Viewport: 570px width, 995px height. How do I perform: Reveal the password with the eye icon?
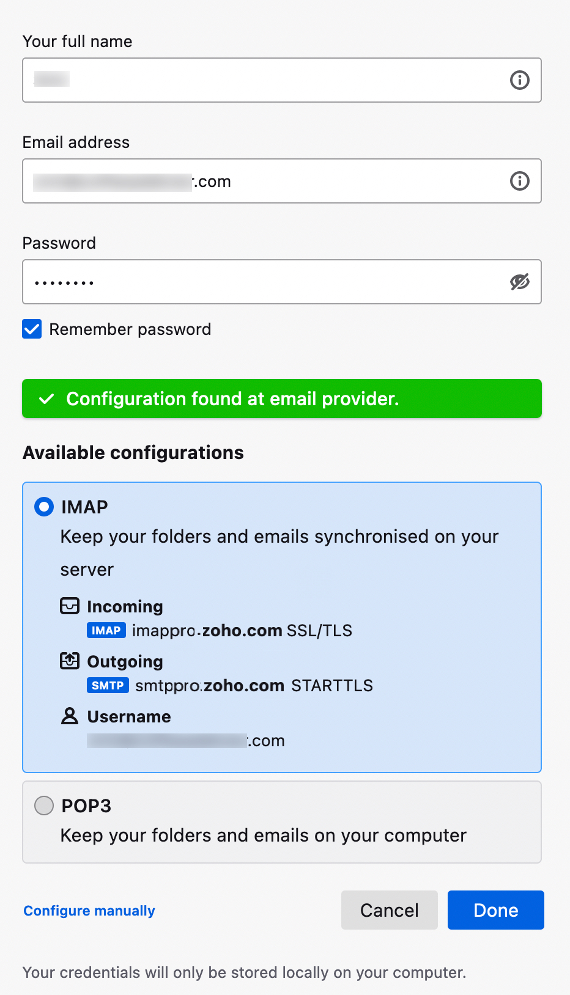(x=519, y=282)
